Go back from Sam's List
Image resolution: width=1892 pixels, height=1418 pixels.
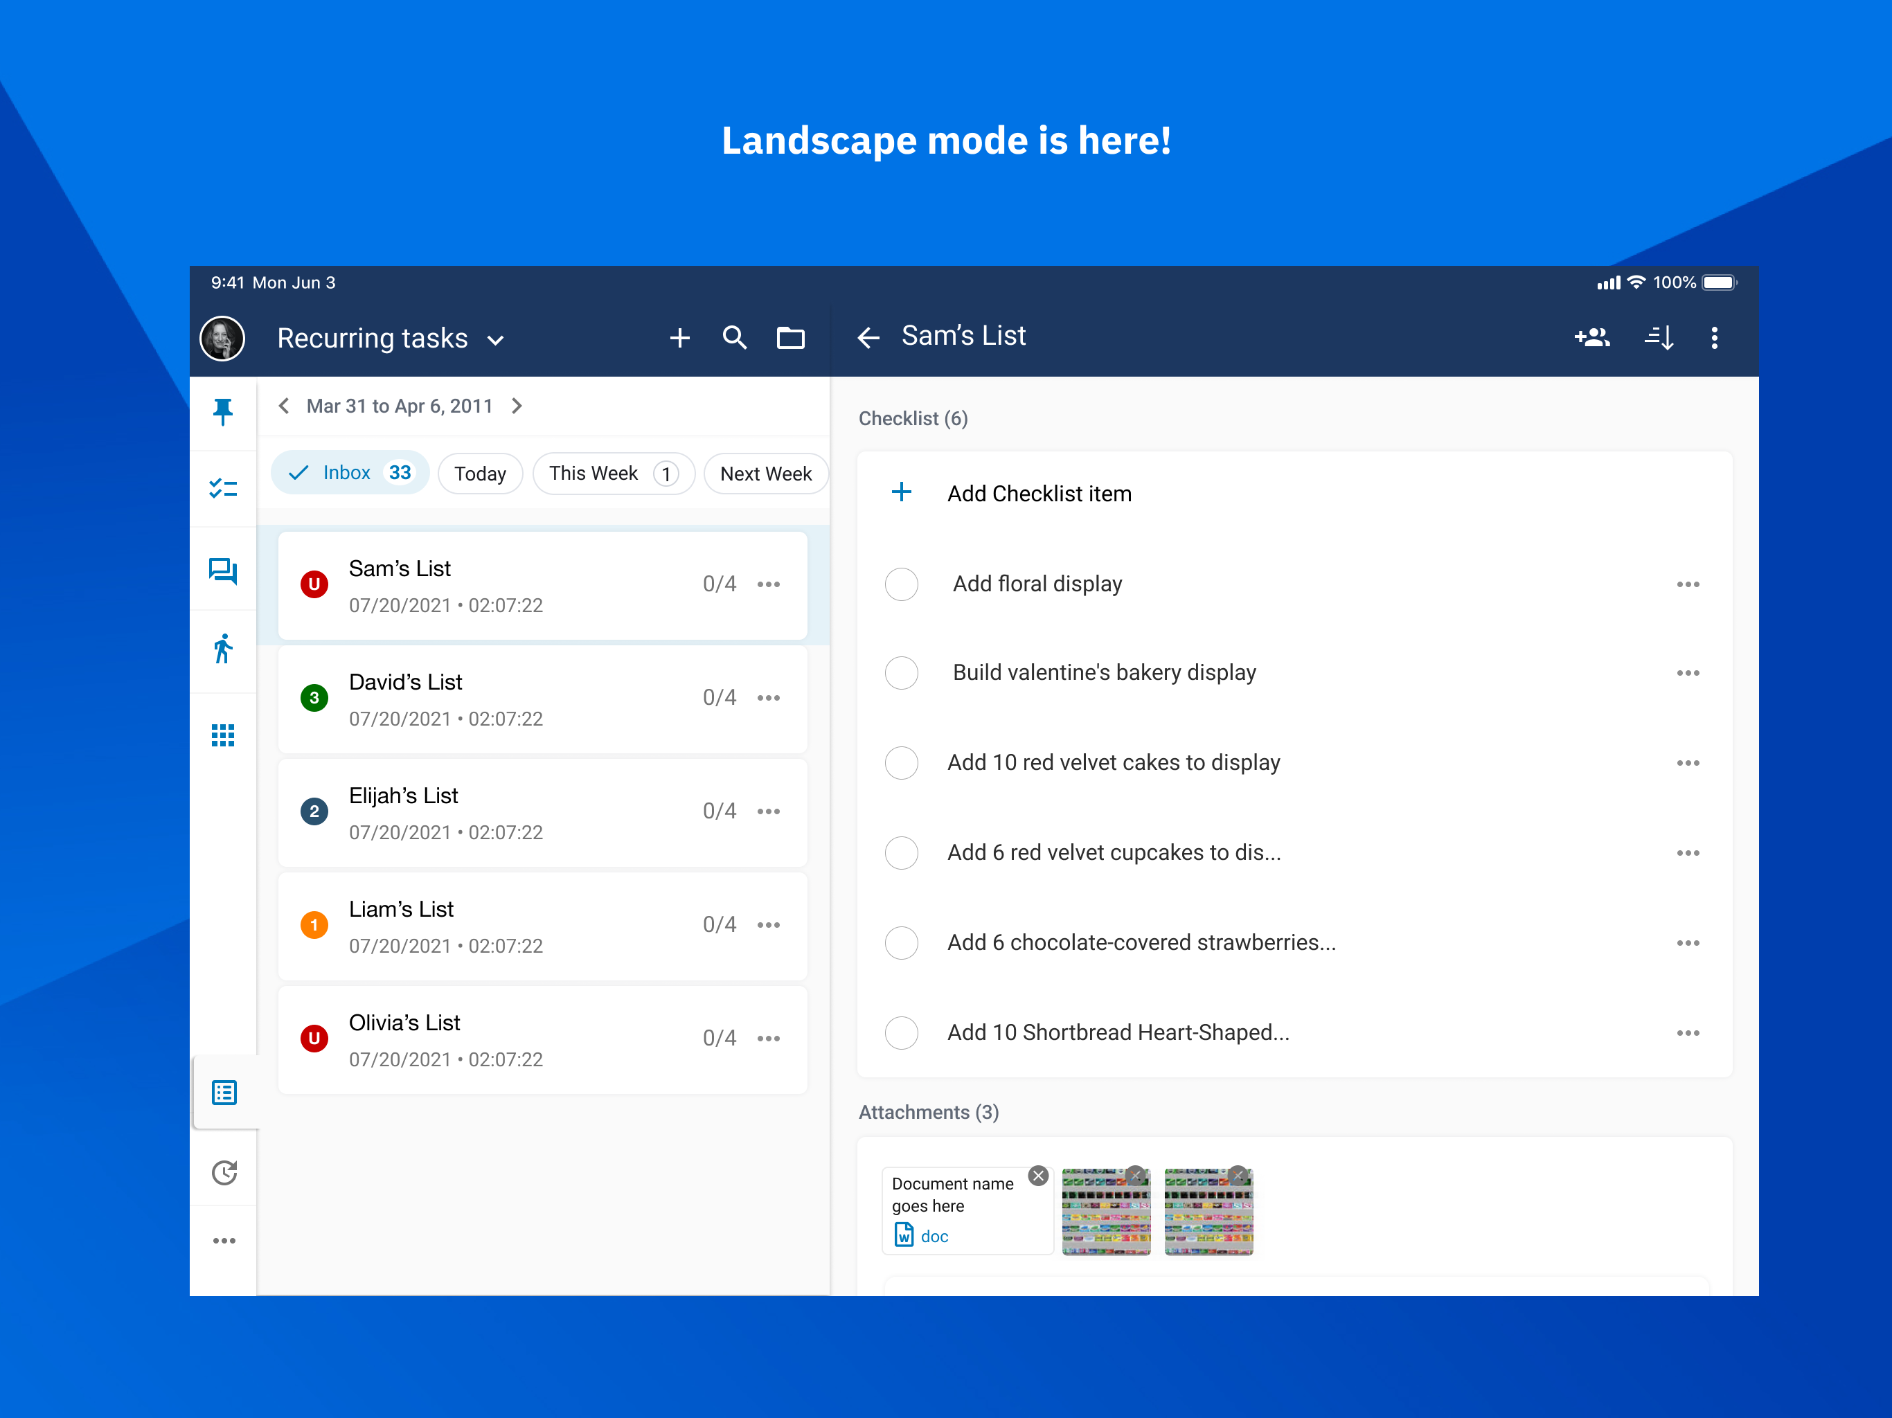click(x=868, y=338)
